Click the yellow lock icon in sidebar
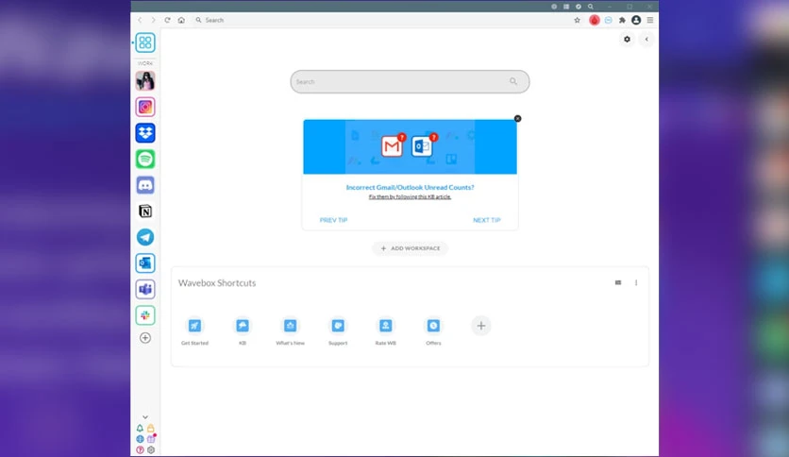789x457 pixels. tap(150, 429)
